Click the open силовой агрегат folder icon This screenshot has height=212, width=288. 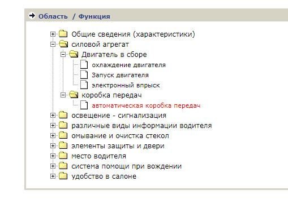(x=63, y=44)
